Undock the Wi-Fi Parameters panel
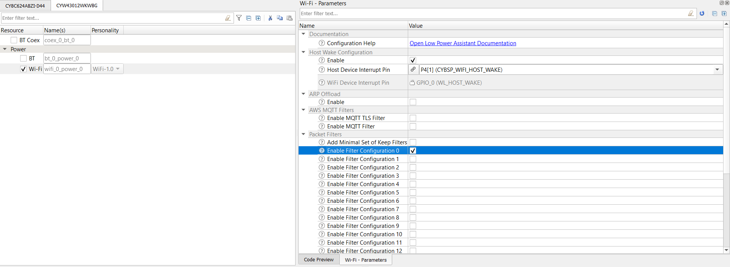 [x=722, y=3]
